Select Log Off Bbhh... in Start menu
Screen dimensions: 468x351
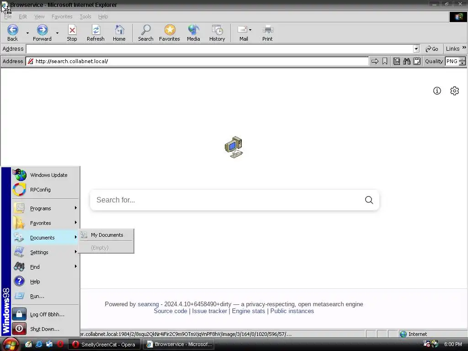click(x=45, y=314)
